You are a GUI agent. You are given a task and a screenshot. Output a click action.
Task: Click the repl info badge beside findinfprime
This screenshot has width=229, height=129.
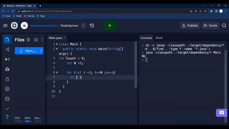coord(83,25)
